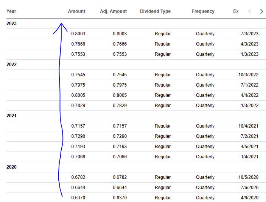Viewport: 266px width, 202px height.
Task: Click the amount 0.7829
Action: pyautogui.click(x=78, y=105)
